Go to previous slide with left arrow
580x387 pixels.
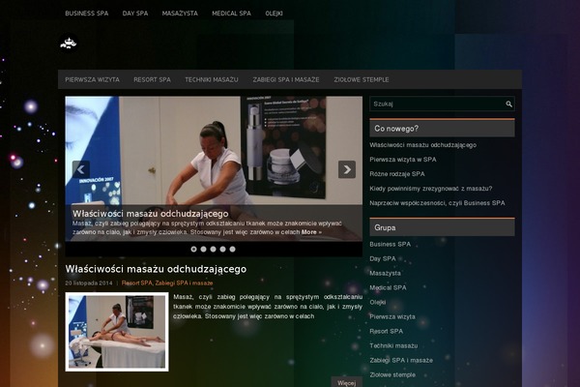[81, 169]
